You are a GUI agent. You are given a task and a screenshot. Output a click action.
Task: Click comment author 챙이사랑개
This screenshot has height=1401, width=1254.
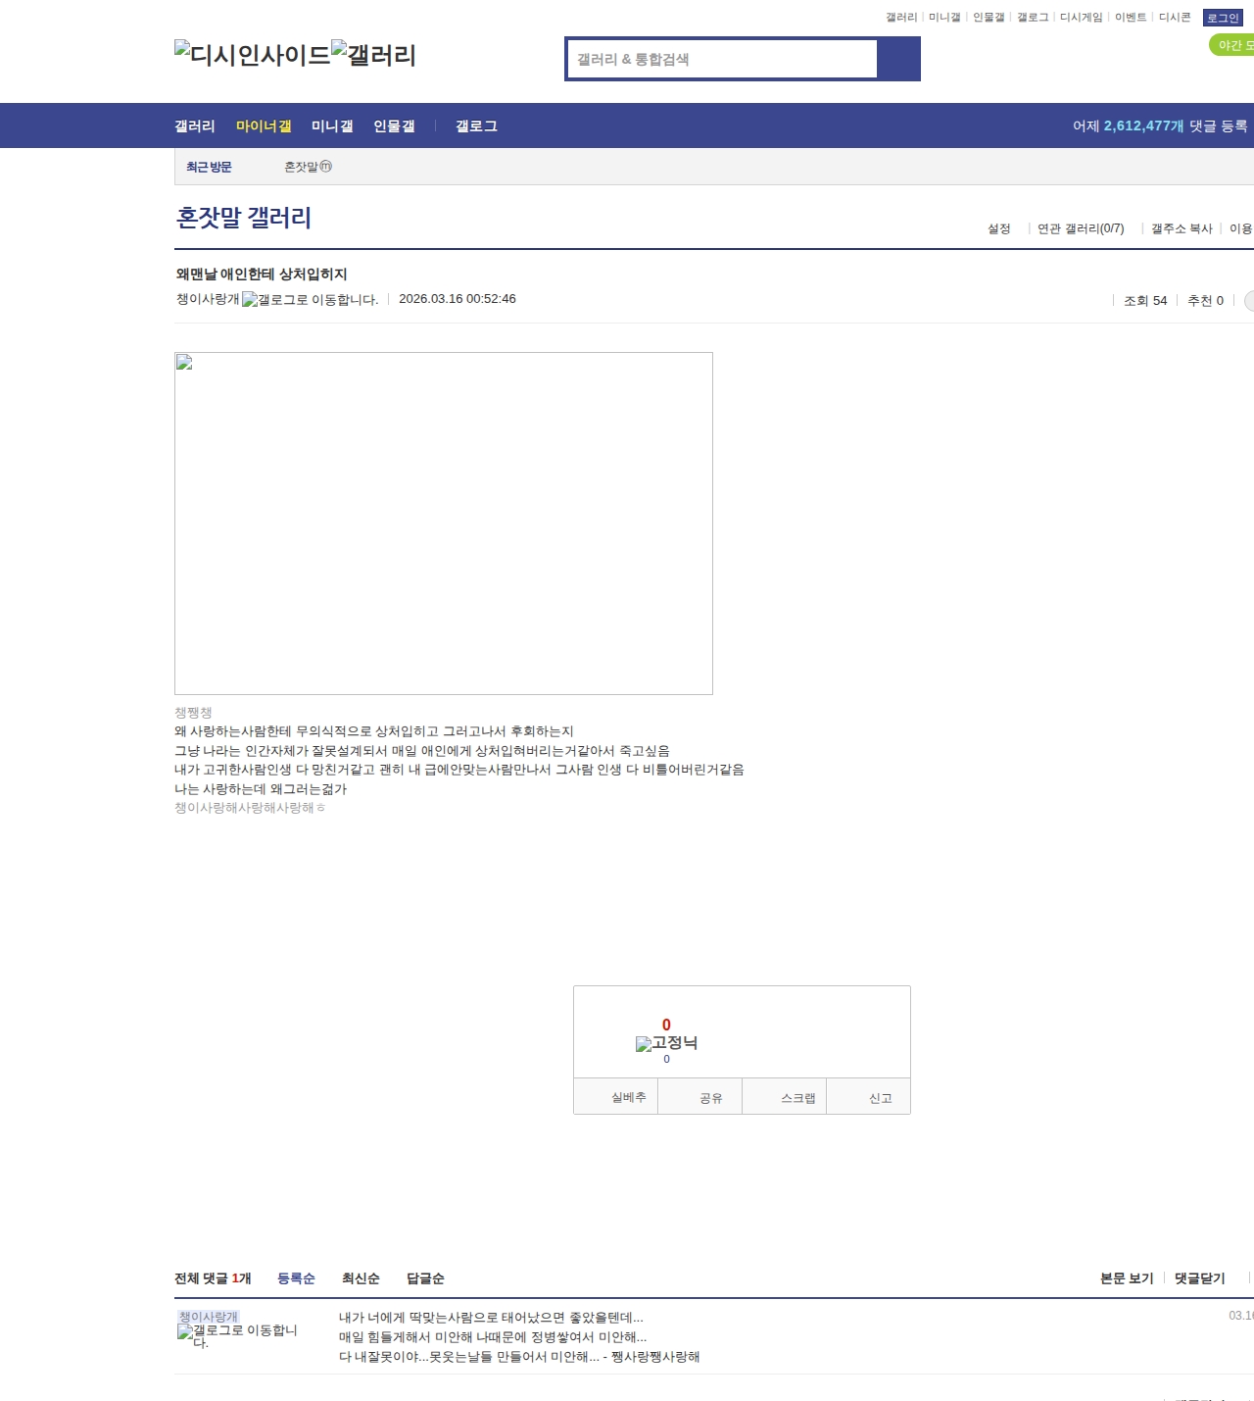pos(209,1317)
